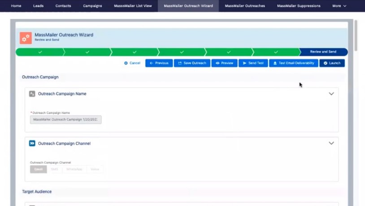Click the Outreach Campaign Name input field

66,120
